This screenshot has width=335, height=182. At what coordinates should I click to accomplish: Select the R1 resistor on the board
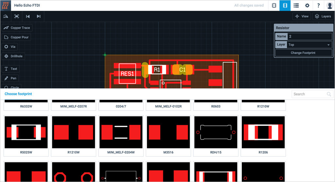(x=157, y=69)
